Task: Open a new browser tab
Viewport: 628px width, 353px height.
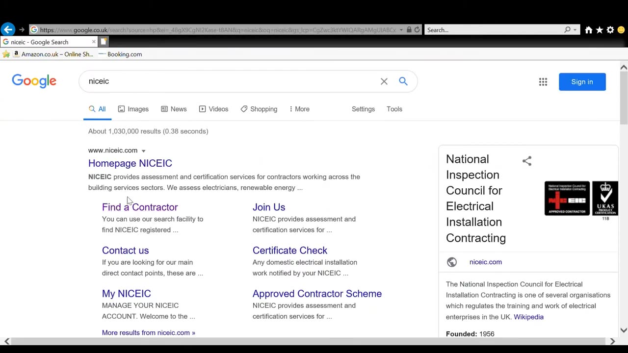Action: tap(104, 42)
